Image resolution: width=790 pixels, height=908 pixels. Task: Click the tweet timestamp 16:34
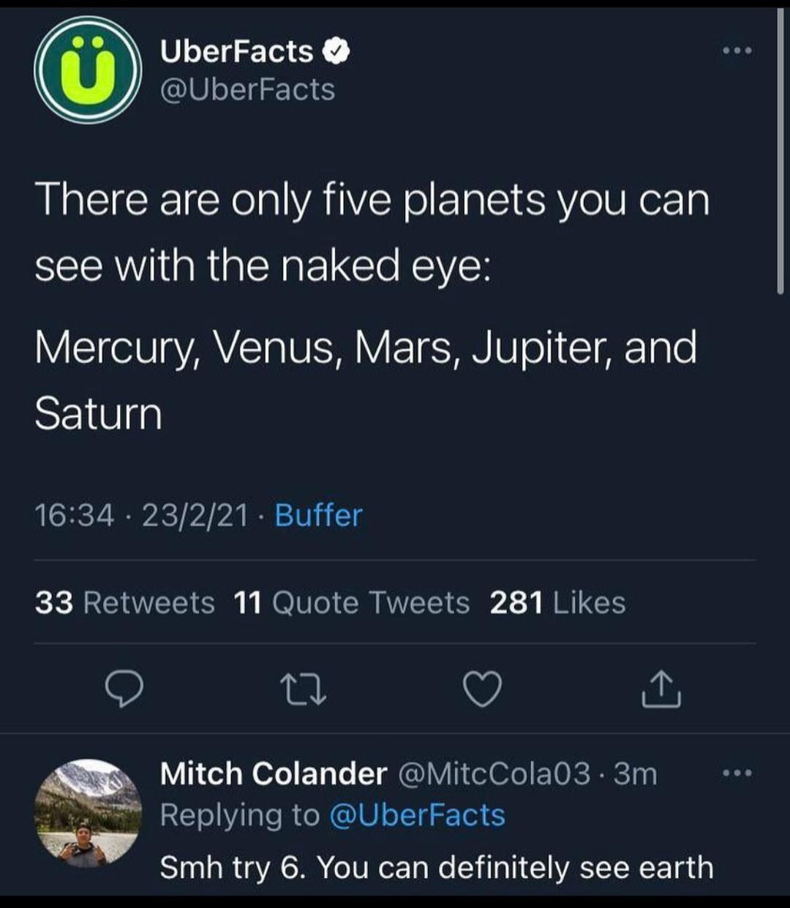click(x=75, y=515)
